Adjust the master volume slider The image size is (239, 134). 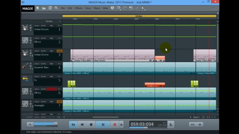(46, 124)
